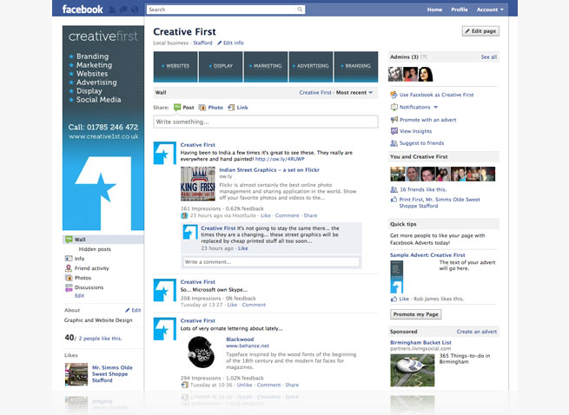Click 2 people like this link
Viewport: 569px width, 415px height.
click(x=100, y=339)
